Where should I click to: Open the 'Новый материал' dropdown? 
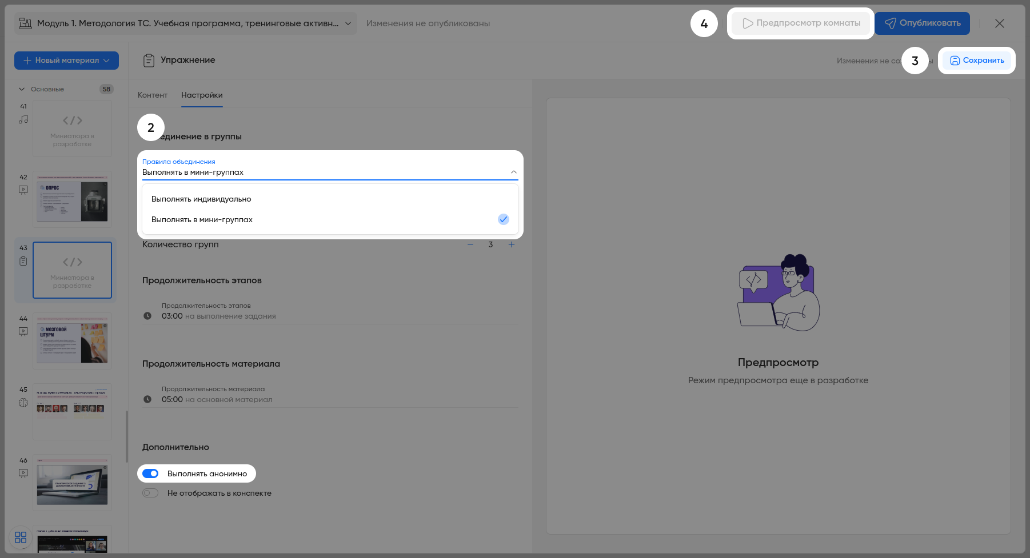pos(66,61)
